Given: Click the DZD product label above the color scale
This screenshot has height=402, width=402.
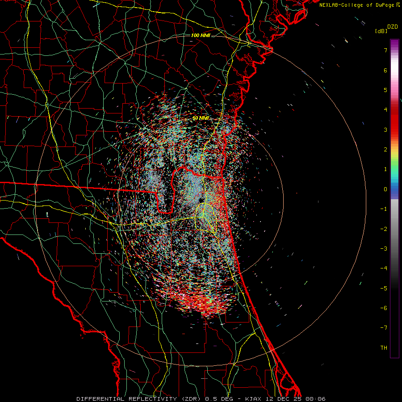Looking at the screenshot, I should coord(393,27).
